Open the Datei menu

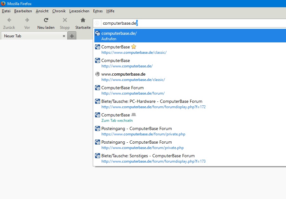point(6,11)
